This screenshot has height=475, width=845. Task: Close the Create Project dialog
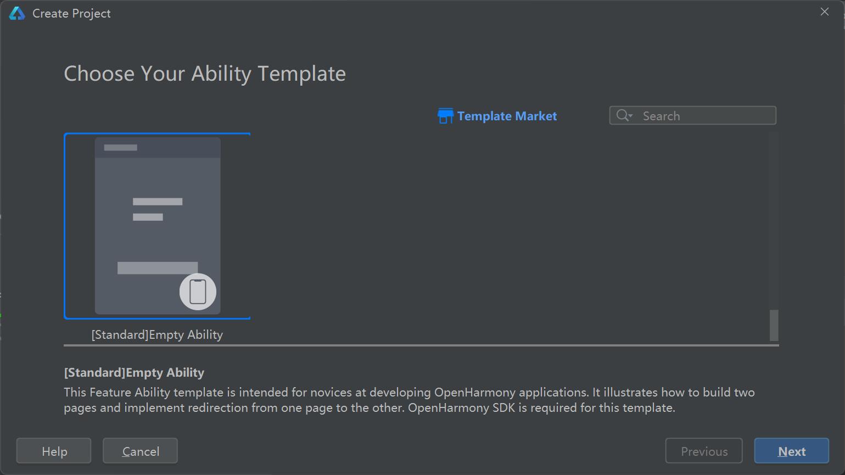point(824,12)
